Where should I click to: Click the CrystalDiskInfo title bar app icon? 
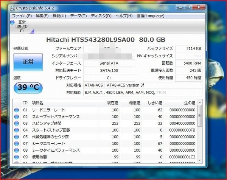pyautogui.click(x=12, y=8)
